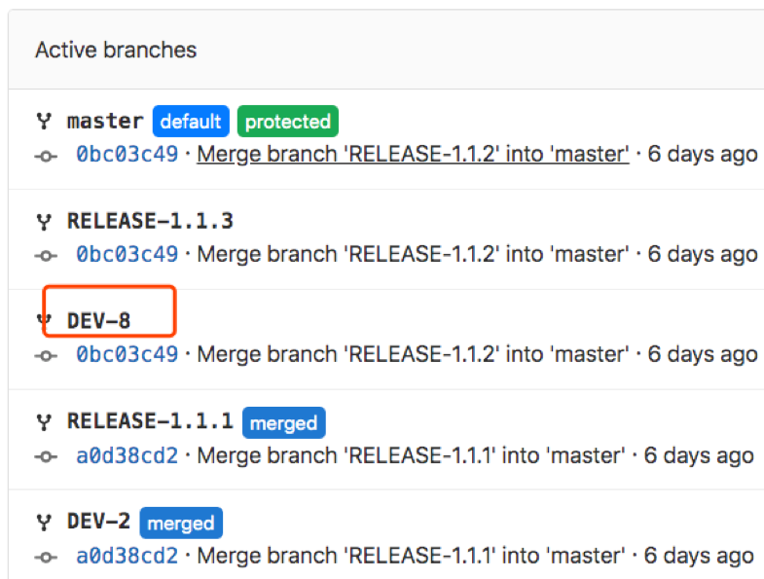The width and height of the screenshot is (764, 579).
Task: Open the underlined merge message under master
Action: pyautogui.click(x=414, y=155)
